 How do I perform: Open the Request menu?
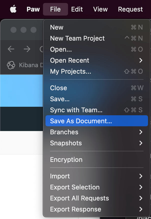pyautogui.click(x=130, y=9)
